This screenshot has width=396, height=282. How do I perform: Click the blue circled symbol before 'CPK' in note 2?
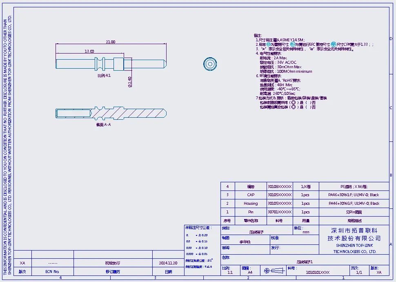pyautogui.click(x=333, y=45)
